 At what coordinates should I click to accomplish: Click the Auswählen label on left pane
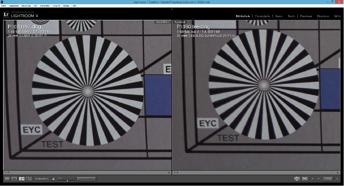tap(163, 22)
